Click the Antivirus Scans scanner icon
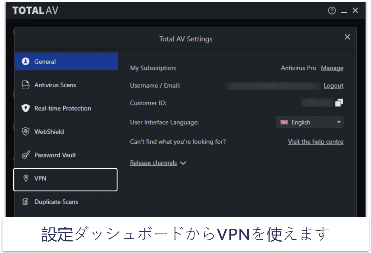Viewport: 371px width, 253px height. (26, 85)
